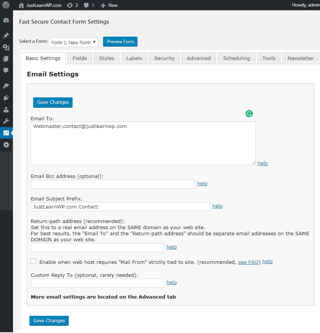Open the updates icon showing 3
Screen dimensions: 320x333
pos(72,5)
